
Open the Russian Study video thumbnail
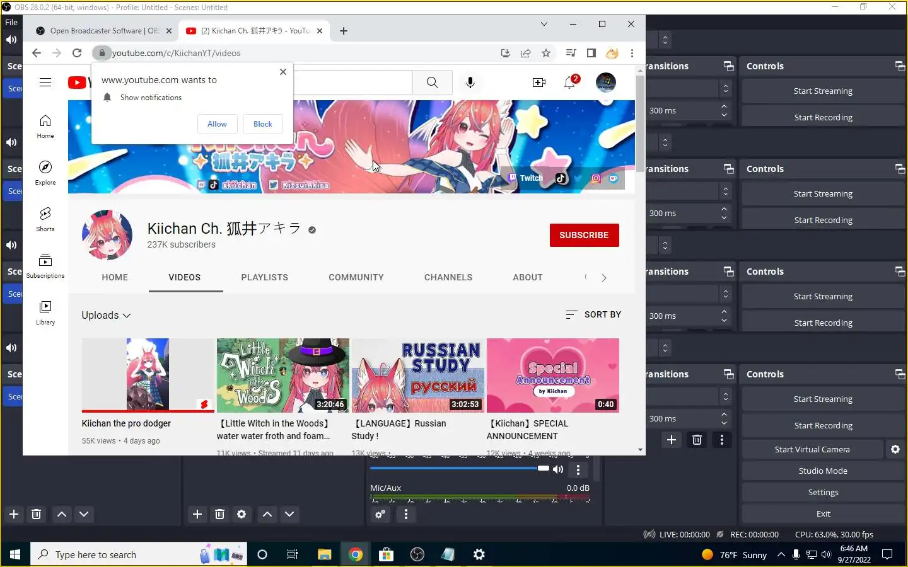[x=418, y=375]
